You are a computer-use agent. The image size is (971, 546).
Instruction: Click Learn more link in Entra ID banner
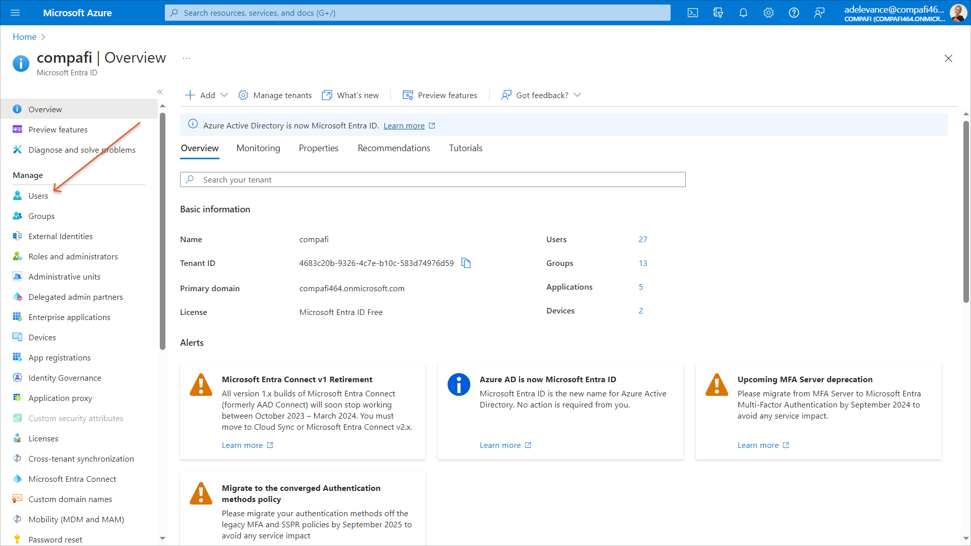(404, 125)
